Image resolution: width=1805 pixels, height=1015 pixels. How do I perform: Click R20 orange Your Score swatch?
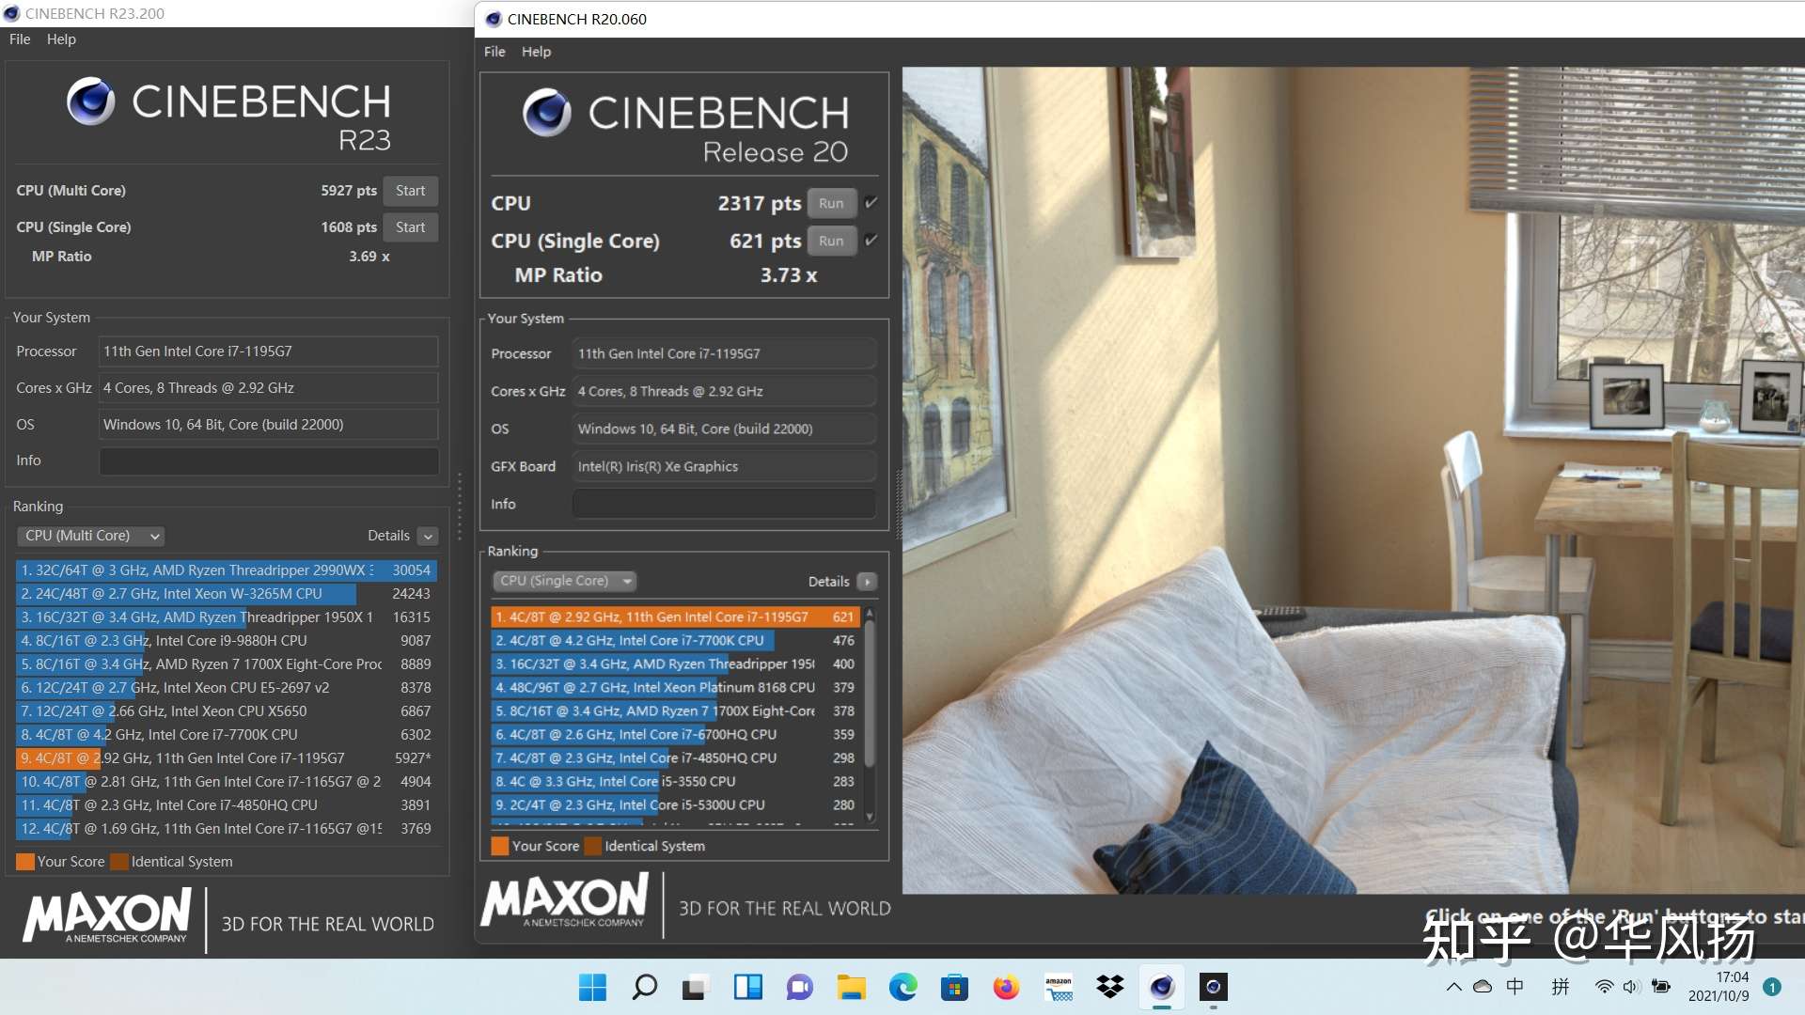coord(500,846)
